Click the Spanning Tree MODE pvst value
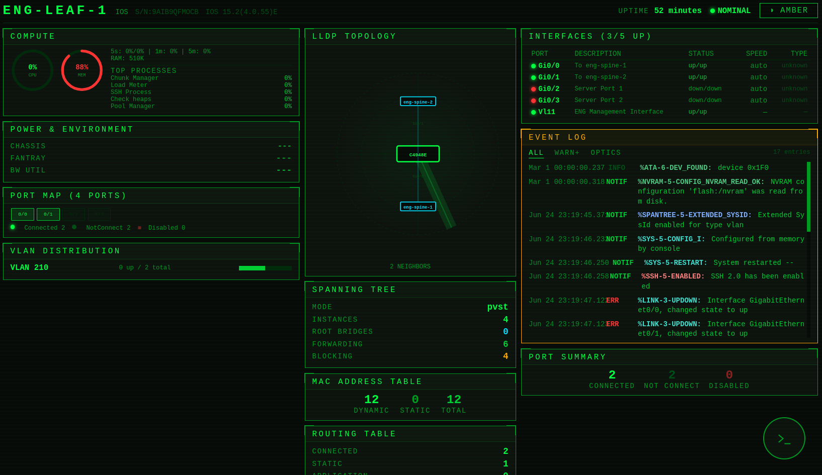This screenshot has width=822, height=475. [497, 307]
